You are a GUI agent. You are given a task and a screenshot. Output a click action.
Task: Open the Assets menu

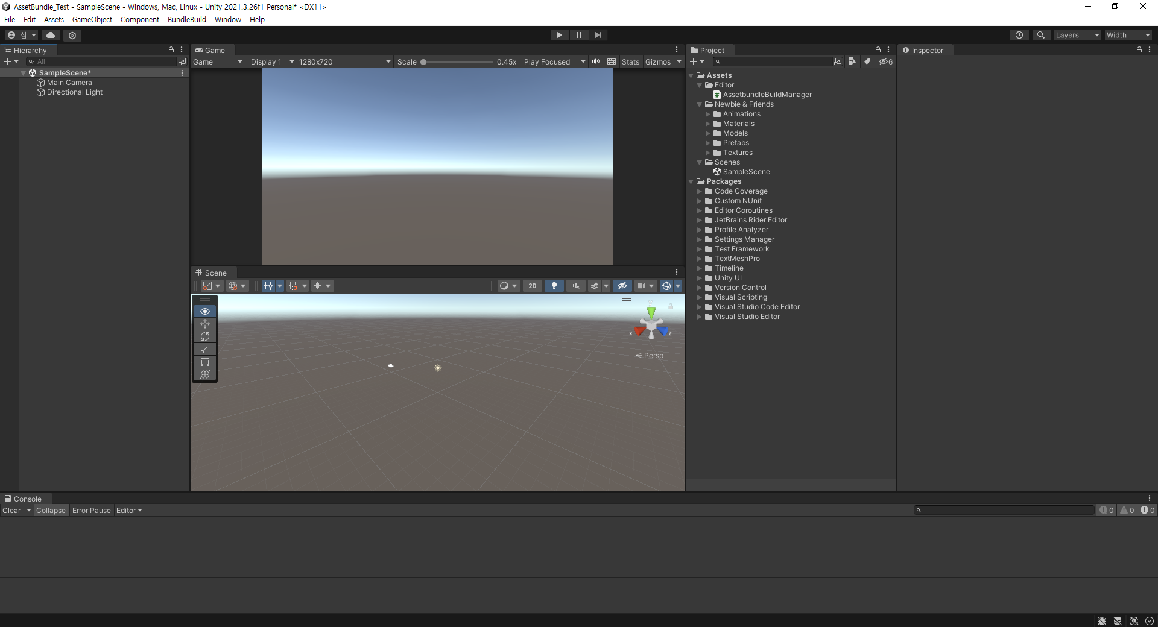(x=54, y=19)
